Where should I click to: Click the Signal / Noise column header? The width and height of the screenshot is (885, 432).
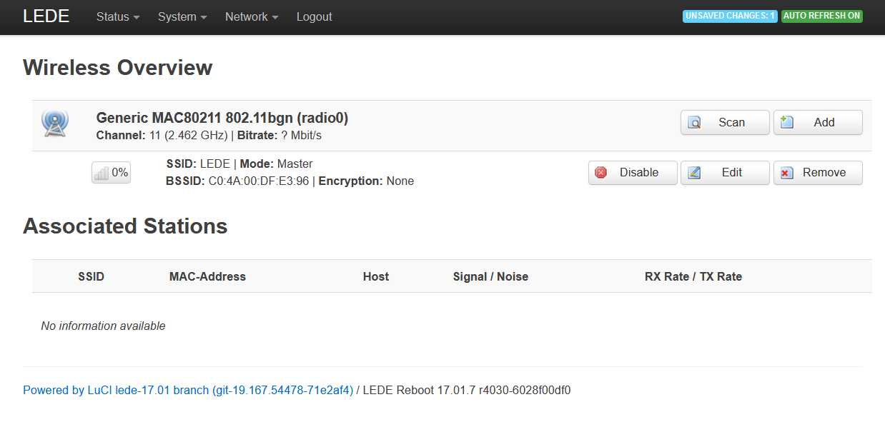point(490,276)
